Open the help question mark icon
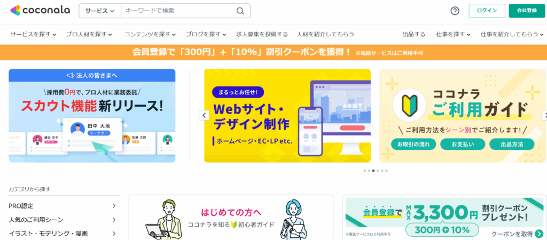Screen dimensions: 547x240 pos(455,11)
